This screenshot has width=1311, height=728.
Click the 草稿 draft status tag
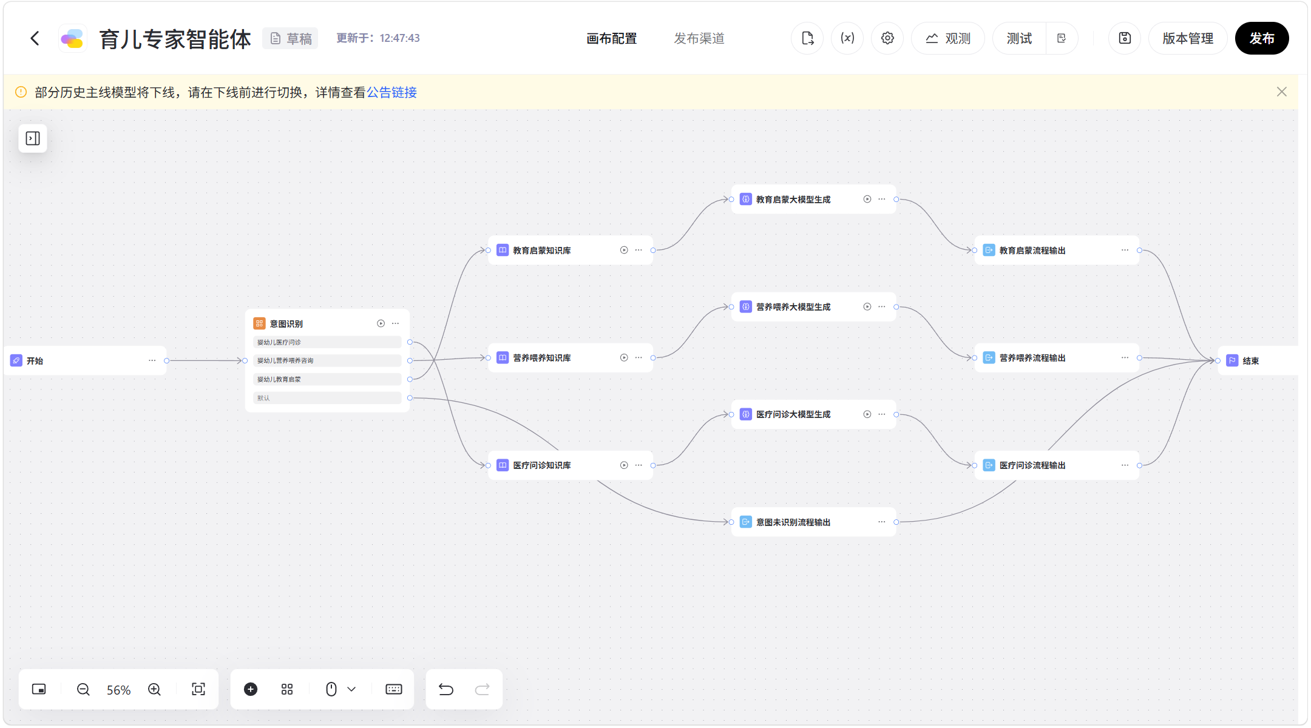click(291, 38)
